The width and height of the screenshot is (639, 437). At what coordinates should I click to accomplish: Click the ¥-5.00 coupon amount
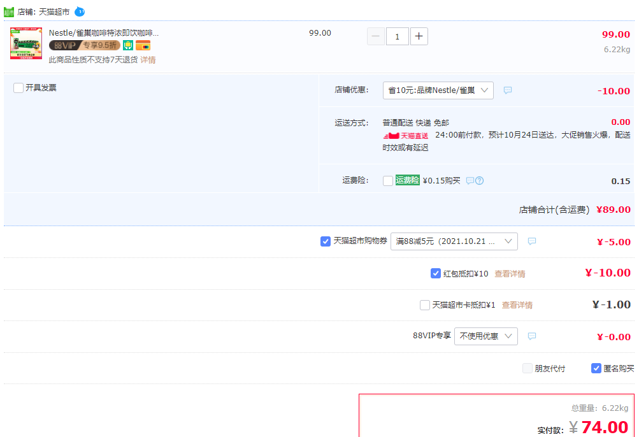click(614, 242)
